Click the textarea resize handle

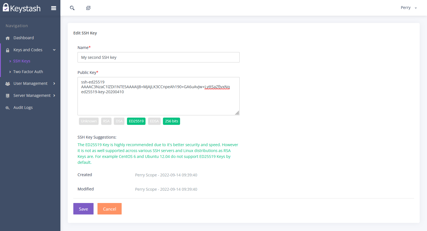point(237,113)
